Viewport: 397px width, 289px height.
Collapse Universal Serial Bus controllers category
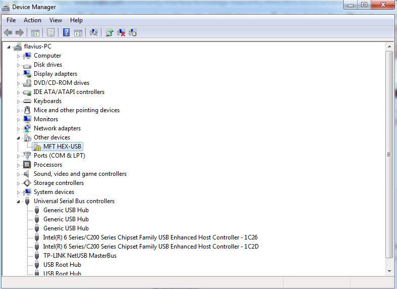click(18, 202)
